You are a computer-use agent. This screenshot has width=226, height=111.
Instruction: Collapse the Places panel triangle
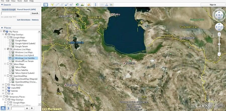tap(2, 28)
